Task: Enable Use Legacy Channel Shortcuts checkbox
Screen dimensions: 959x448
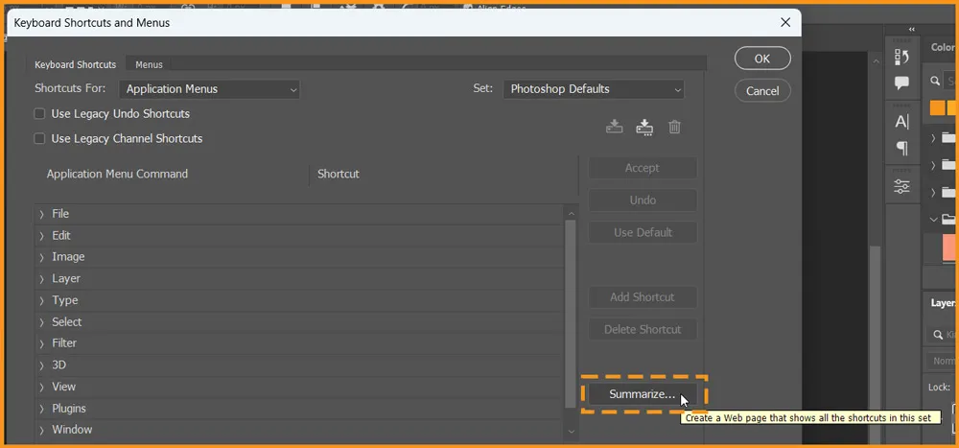Action: (40, 138)
